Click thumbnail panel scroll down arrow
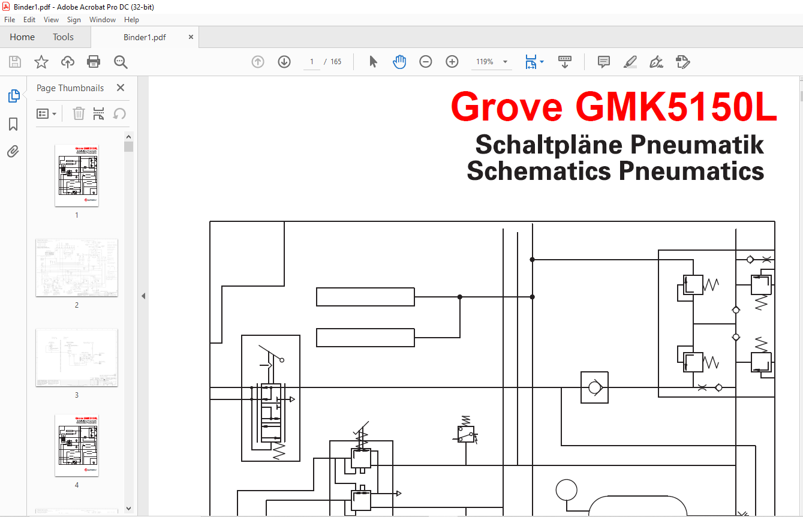This screenshot has height=517, width=803. [128, 508]
